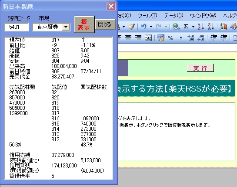Click the 銘柄コード input field showing 5401

[x=17, y=27]
